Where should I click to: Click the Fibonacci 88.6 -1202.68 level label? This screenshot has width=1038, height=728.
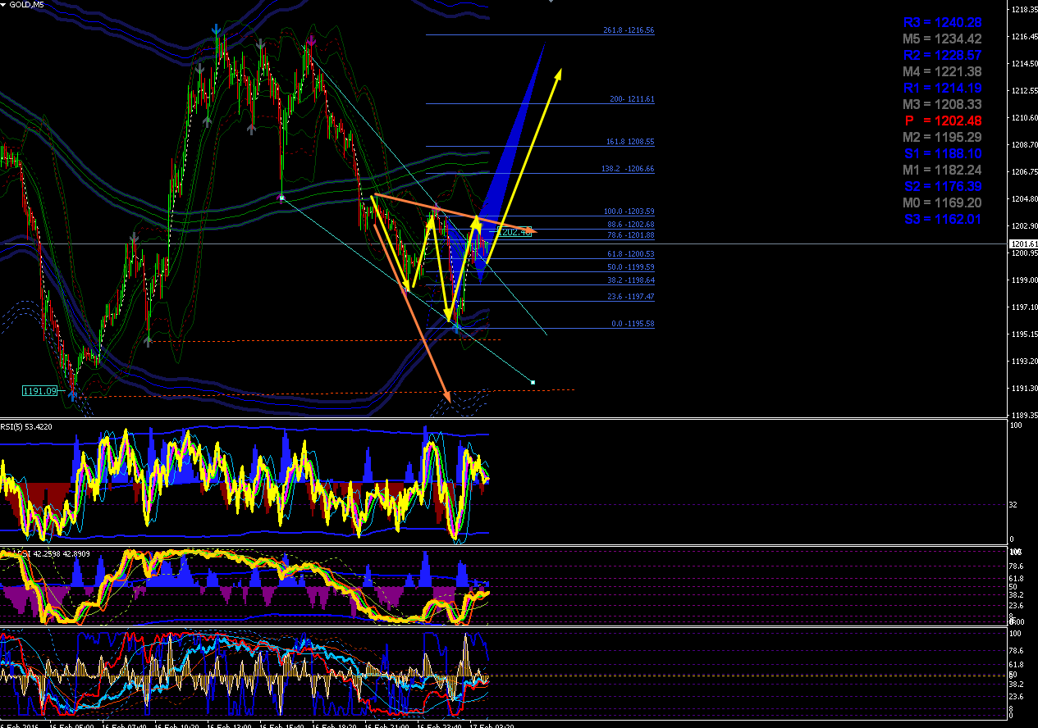point(630,225)
